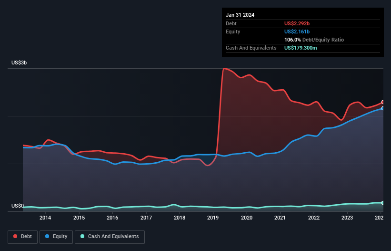Toggle the Equity series legend button
Image resolution: width=391 pixels, height=251 pixels.
pos(56,237)
